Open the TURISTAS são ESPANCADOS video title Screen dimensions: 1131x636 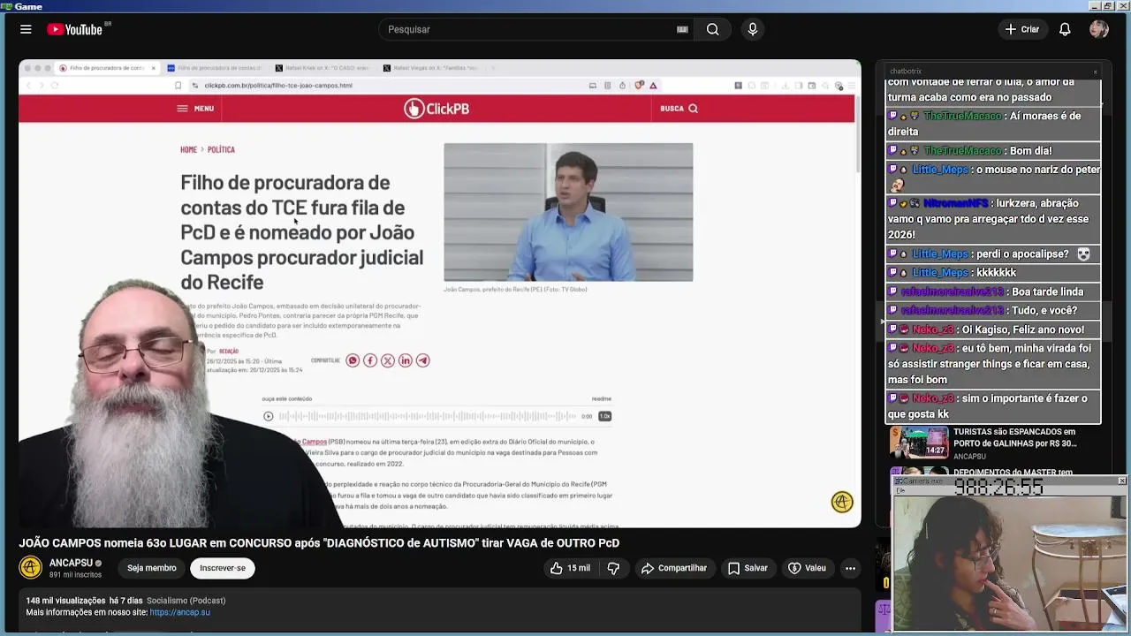pos(1014,437)
